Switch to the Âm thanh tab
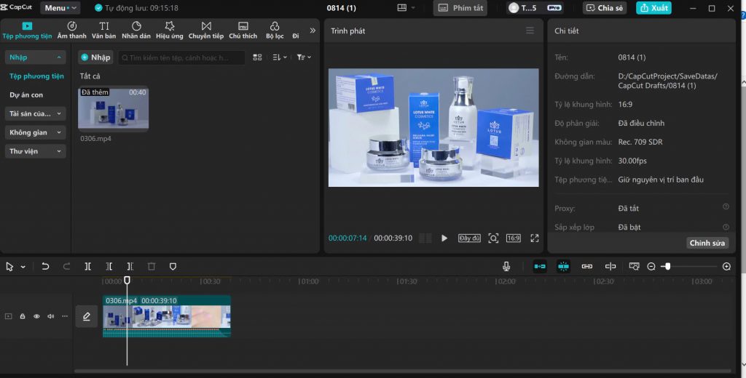The image size is (746, 378). pos(72,31)
